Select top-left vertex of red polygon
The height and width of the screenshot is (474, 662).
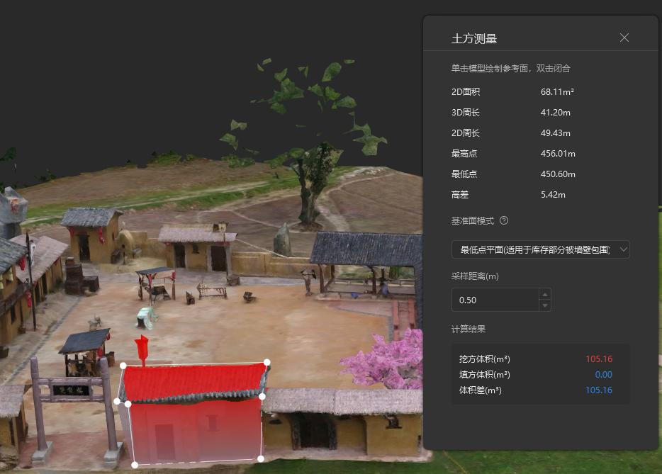point(123,366)
